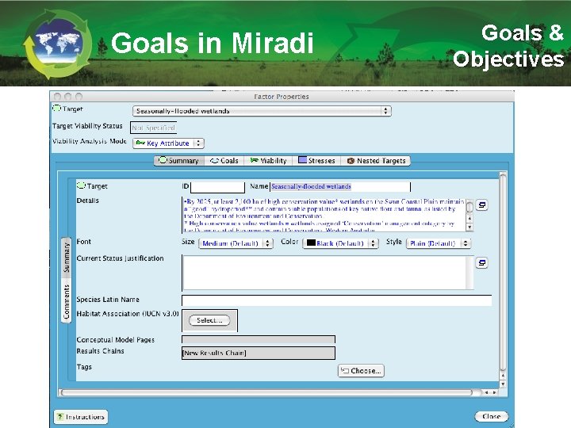
Task: Click the green help icon on Instructions button
Action: coord(61,416)
